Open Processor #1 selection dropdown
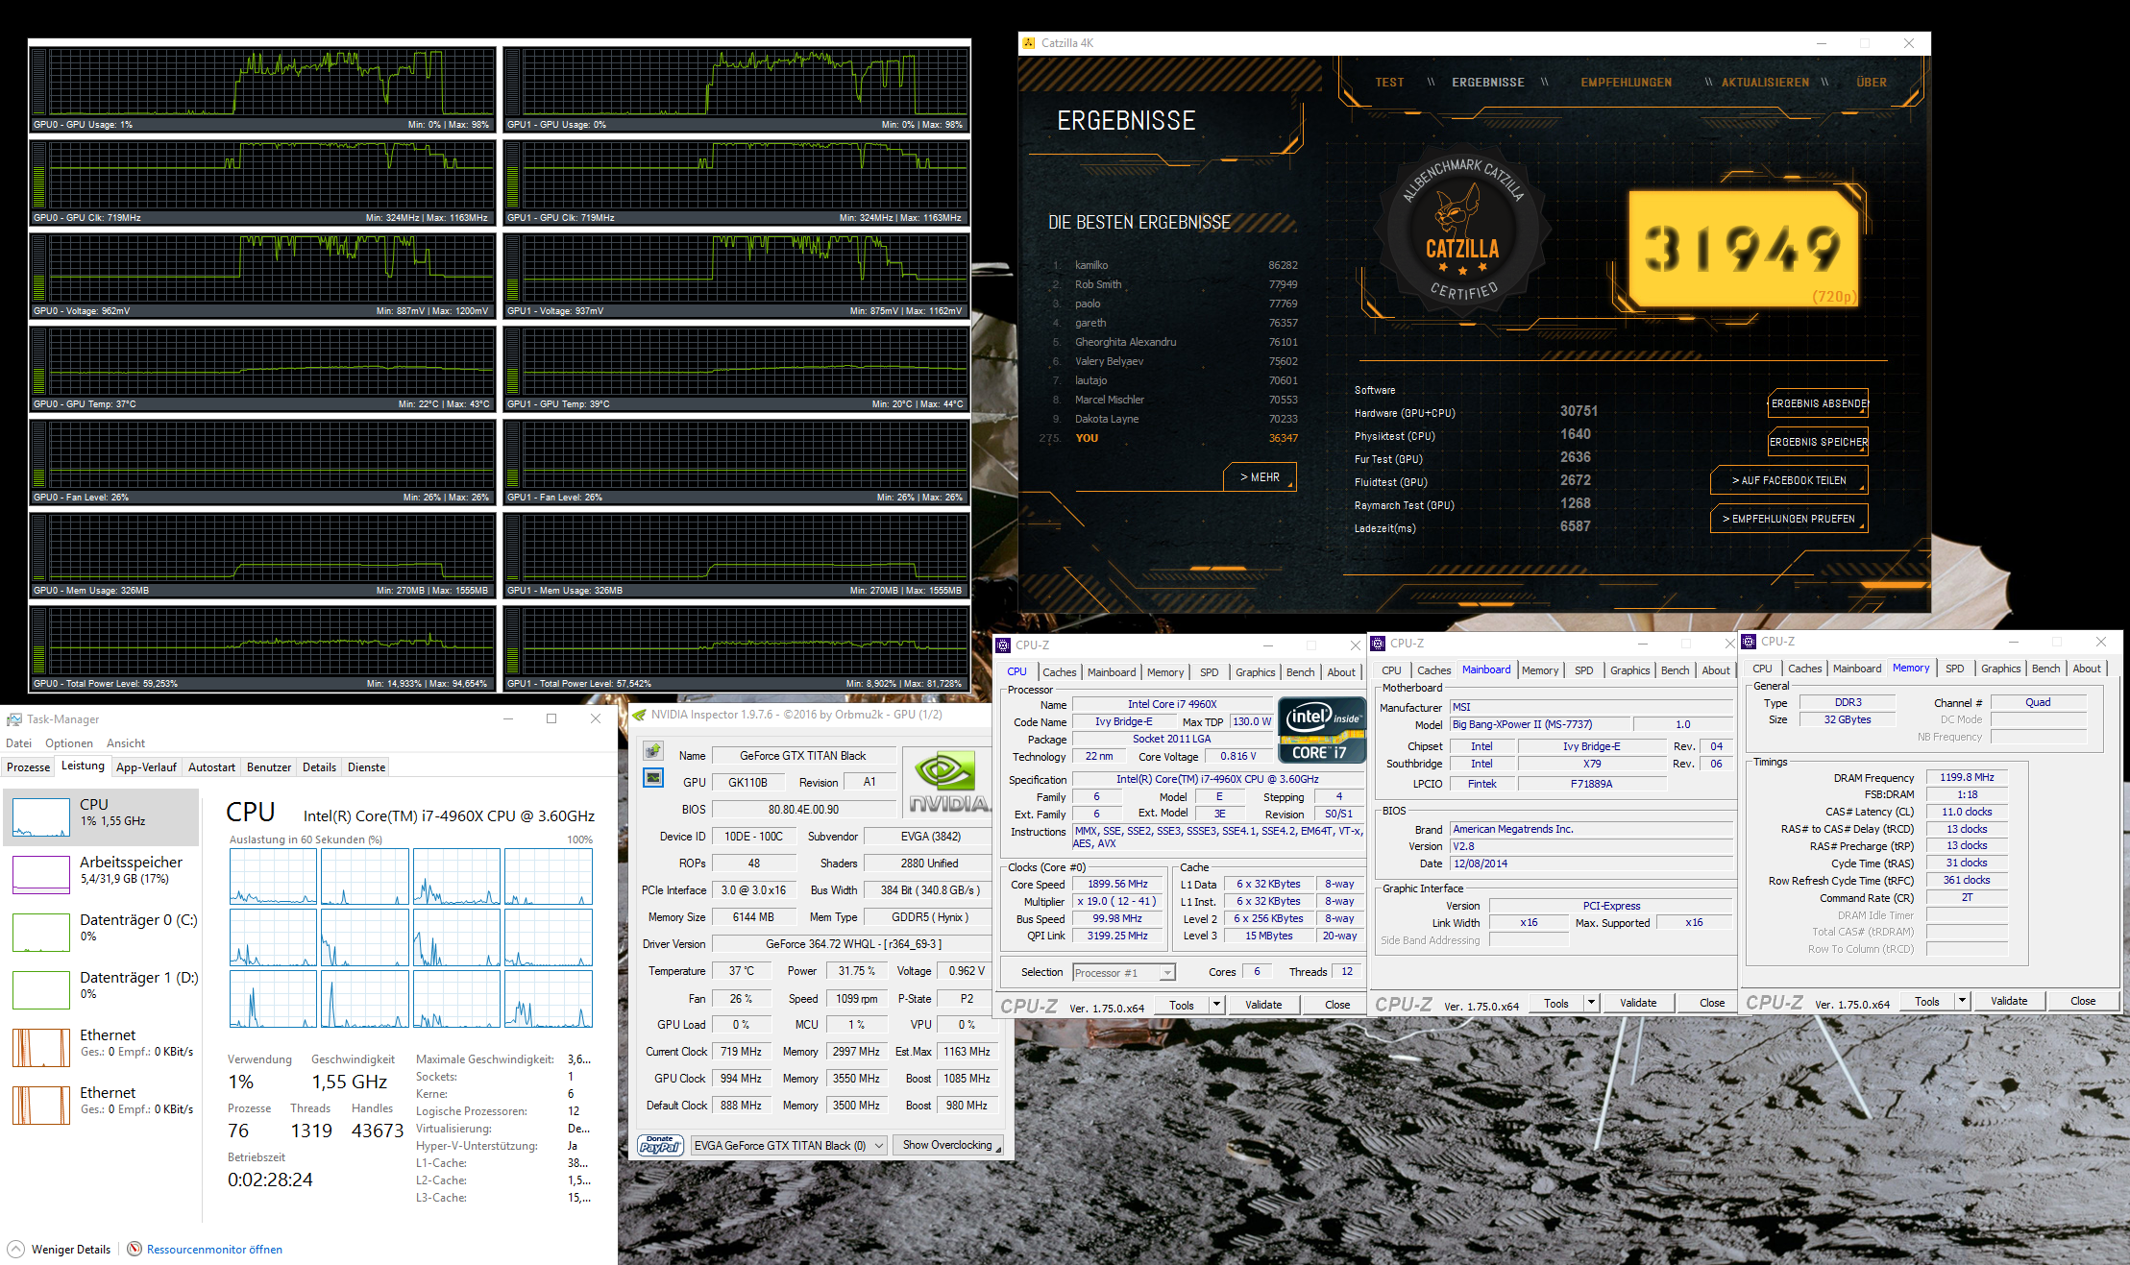The image size is (2130, 1265). (1123, 973)
